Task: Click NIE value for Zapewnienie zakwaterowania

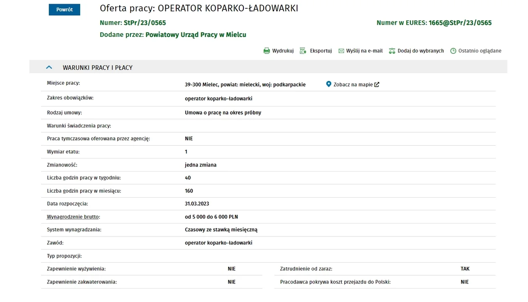Action: (x=232, y=282)
